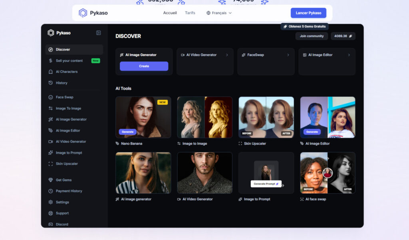Click the yellow NEW badge on Nano Banana

163,102
